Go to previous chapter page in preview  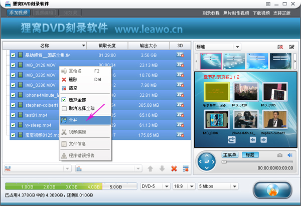[253, 140]
